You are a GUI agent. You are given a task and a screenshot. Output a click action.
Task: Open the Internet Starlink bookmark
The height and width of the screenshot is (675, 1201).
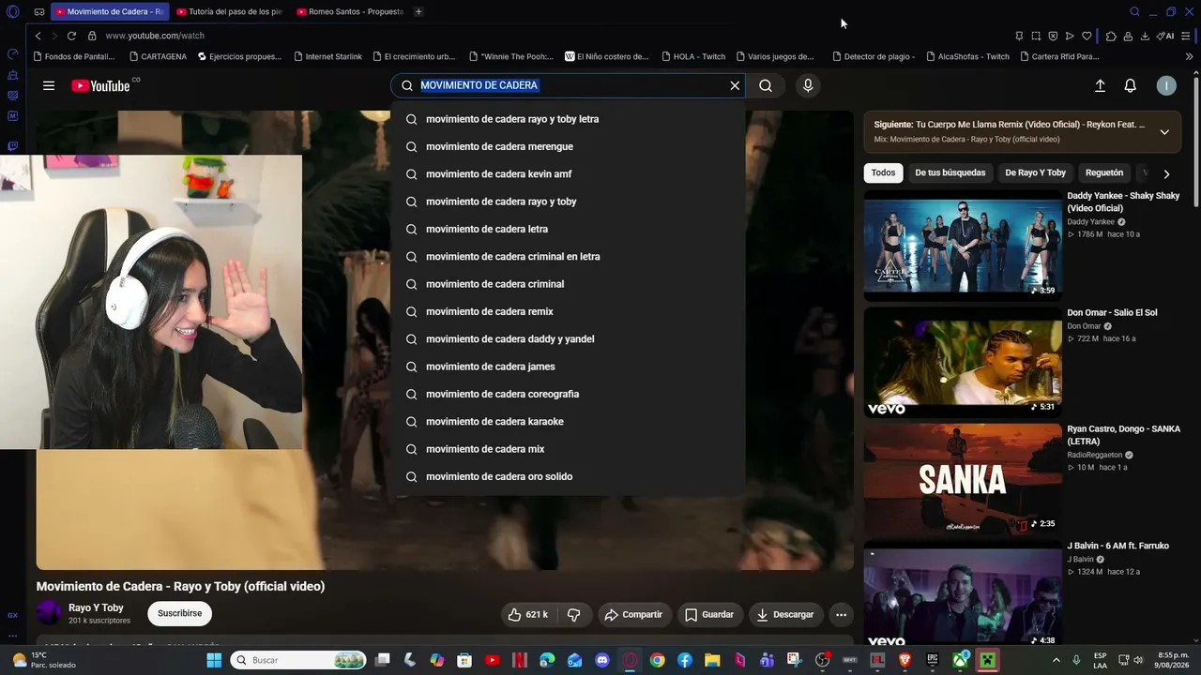pyautogui.click(x=327, y=56)
